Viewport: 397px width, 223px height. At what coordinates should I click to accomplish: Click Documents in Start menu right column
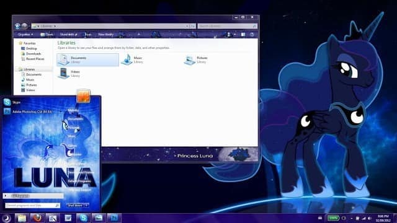click(x=75, y=119)
